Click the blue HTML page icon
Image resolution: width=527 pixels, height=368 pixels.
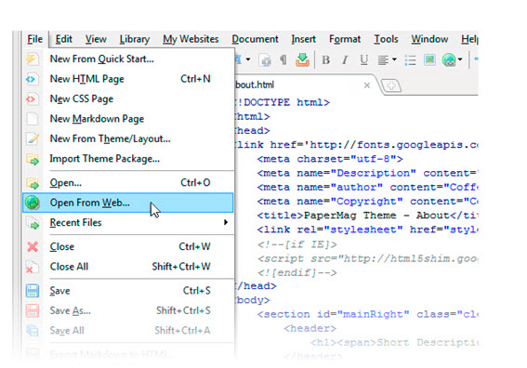pos(32,79)
